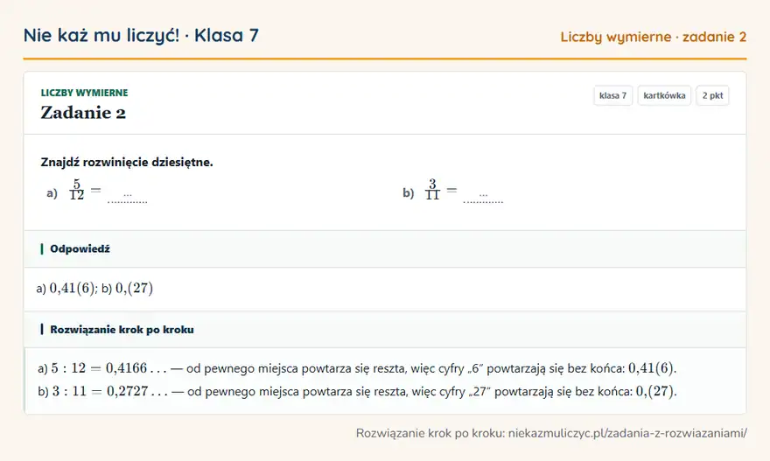Click the fraction 3/11 in part b
This screenshot has width=770, height=461.
[432, 190]
